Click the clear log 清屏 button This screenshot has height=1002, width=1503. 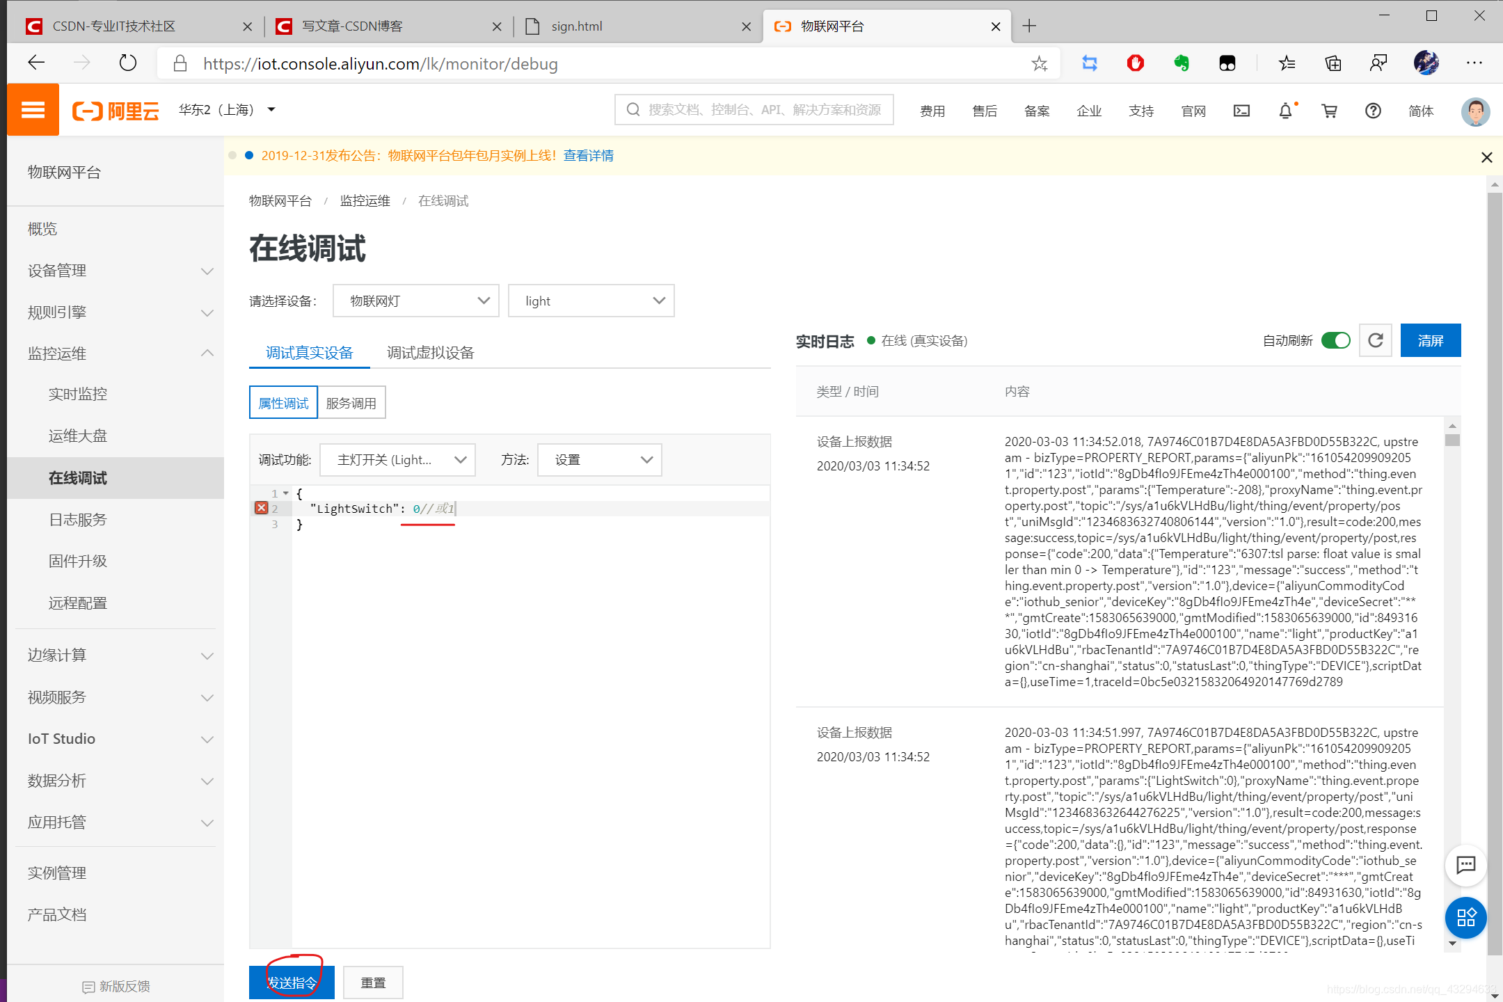1433,340
